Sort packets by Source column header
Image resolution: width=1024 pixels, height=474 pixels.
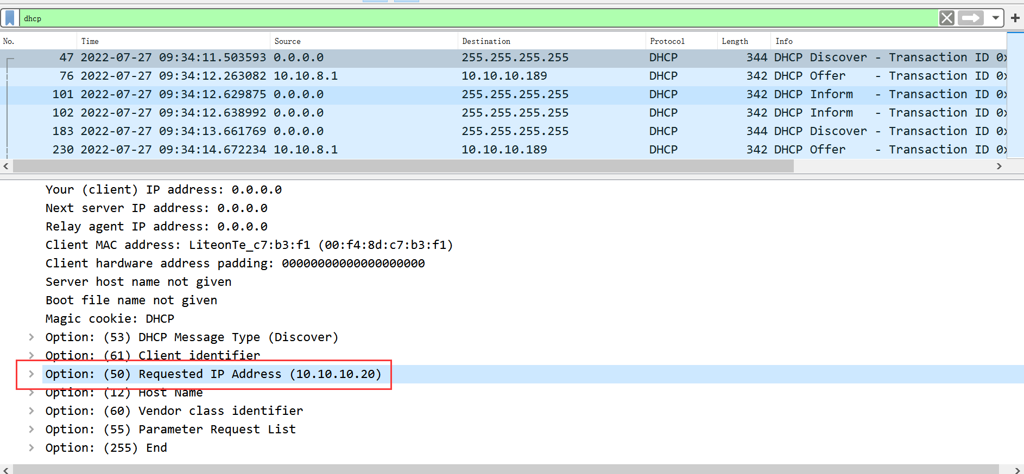(x=364, y=41)
